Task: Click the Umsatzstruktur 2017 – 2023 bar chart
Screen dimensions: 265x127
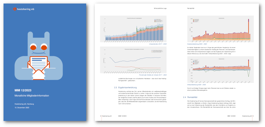Action: pos(133,29)
